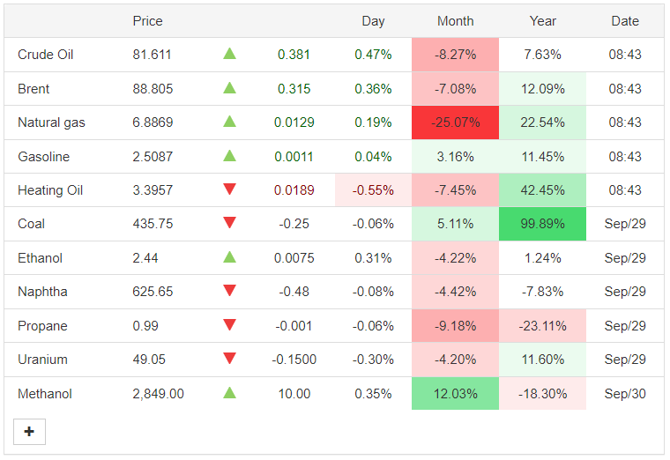670x460 pixels.
Task: Click the up arrow in Natural gas row
Action: pyautogui.click(x=229, y=122)
